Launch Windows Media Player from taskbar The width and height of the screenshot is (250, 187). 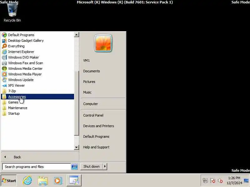(58, 180)
